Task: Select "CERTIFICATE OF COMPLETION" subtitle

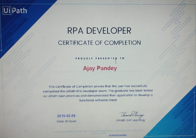Action: 99,43
